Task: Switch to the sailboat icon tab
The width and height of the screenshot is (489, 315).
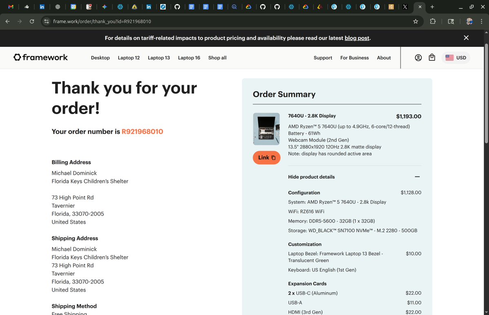Action: tap(27, 7)
